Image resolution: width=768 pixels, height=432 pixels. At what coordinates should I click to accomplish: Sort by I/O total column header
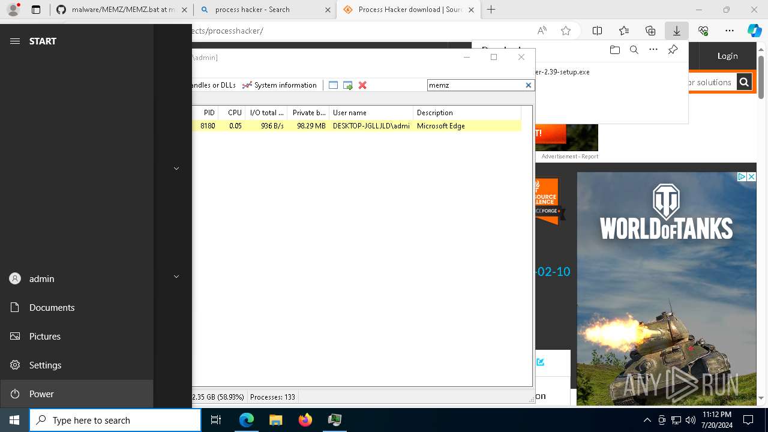[x=266, y=113]
